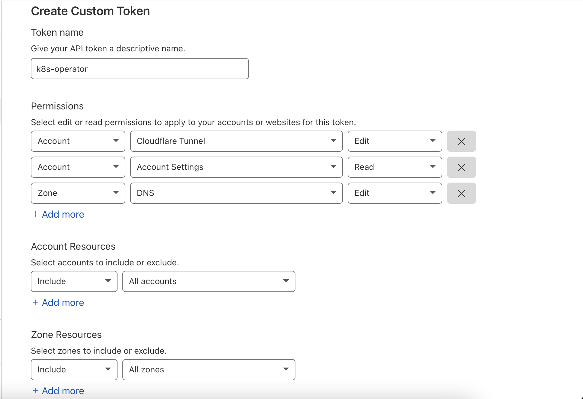Remove the Cloudflare Tunnel permission row

pyautogui.click(x=461, y=141)
